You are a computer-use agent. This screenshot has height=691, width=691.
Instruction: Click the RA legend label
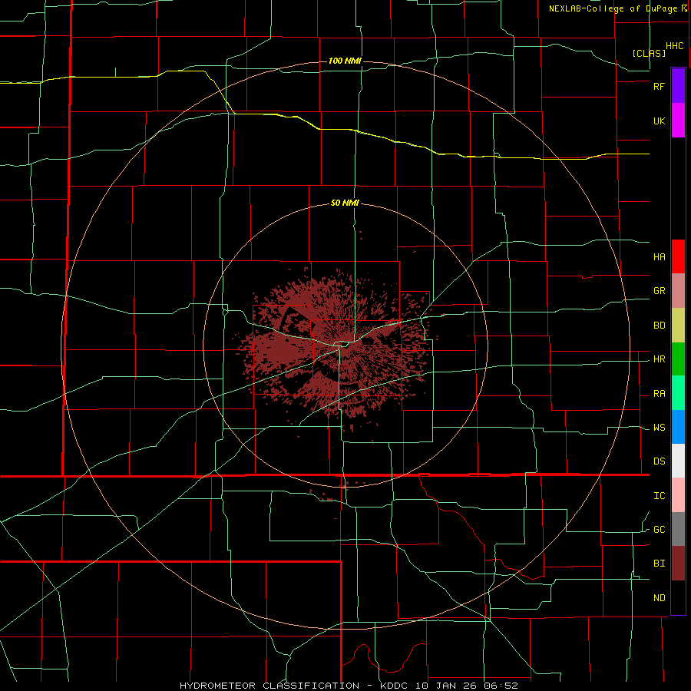point(660,394)
